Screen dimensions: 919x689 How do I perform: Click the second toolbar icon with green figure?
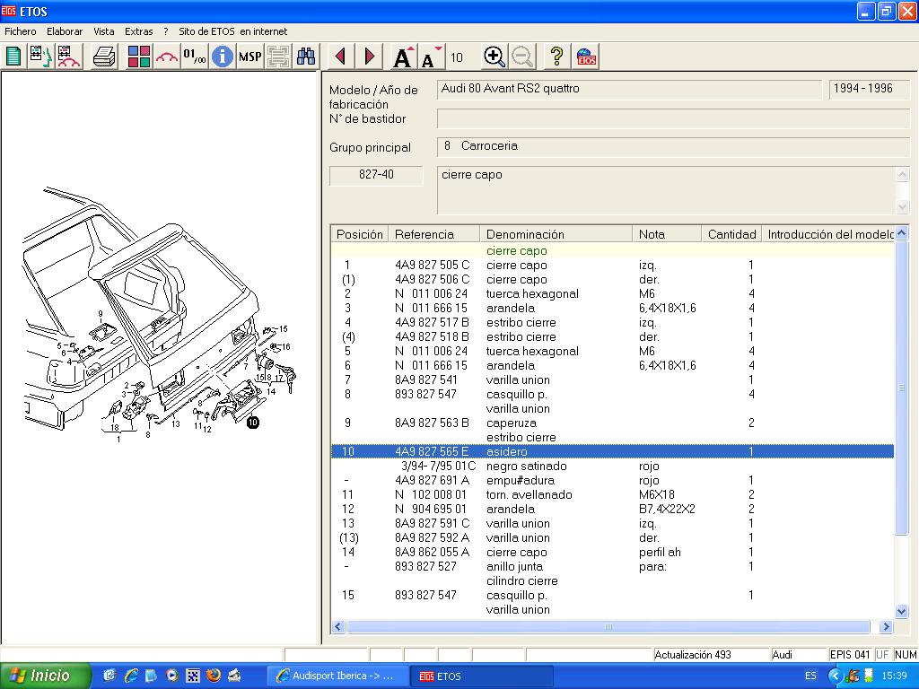40,57
